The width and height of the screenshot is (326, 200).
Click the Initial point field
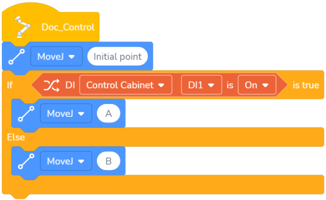117,56
